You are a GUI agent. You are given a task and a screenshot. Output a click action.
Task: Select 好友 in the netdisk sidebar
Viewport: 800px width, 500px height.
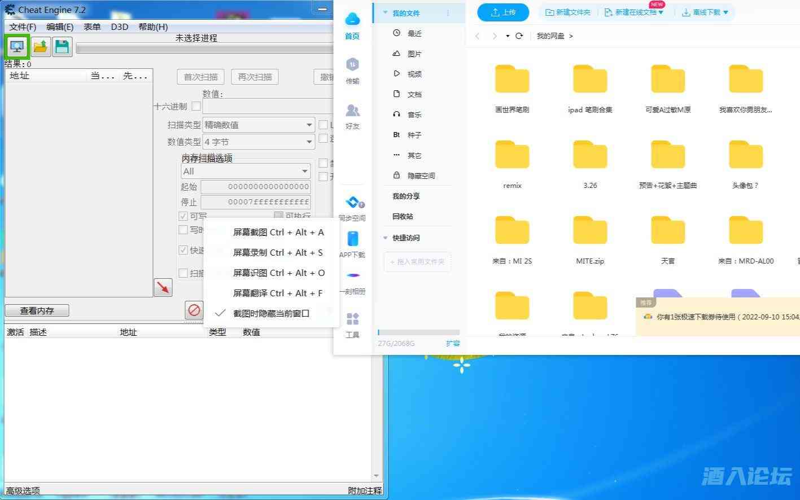(352, 116)
